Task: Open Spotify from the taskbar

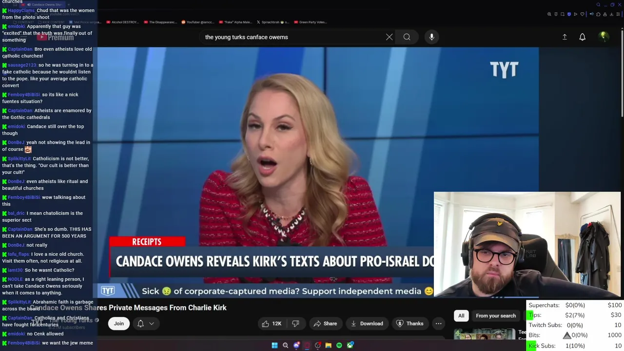Action: [339, 345]
